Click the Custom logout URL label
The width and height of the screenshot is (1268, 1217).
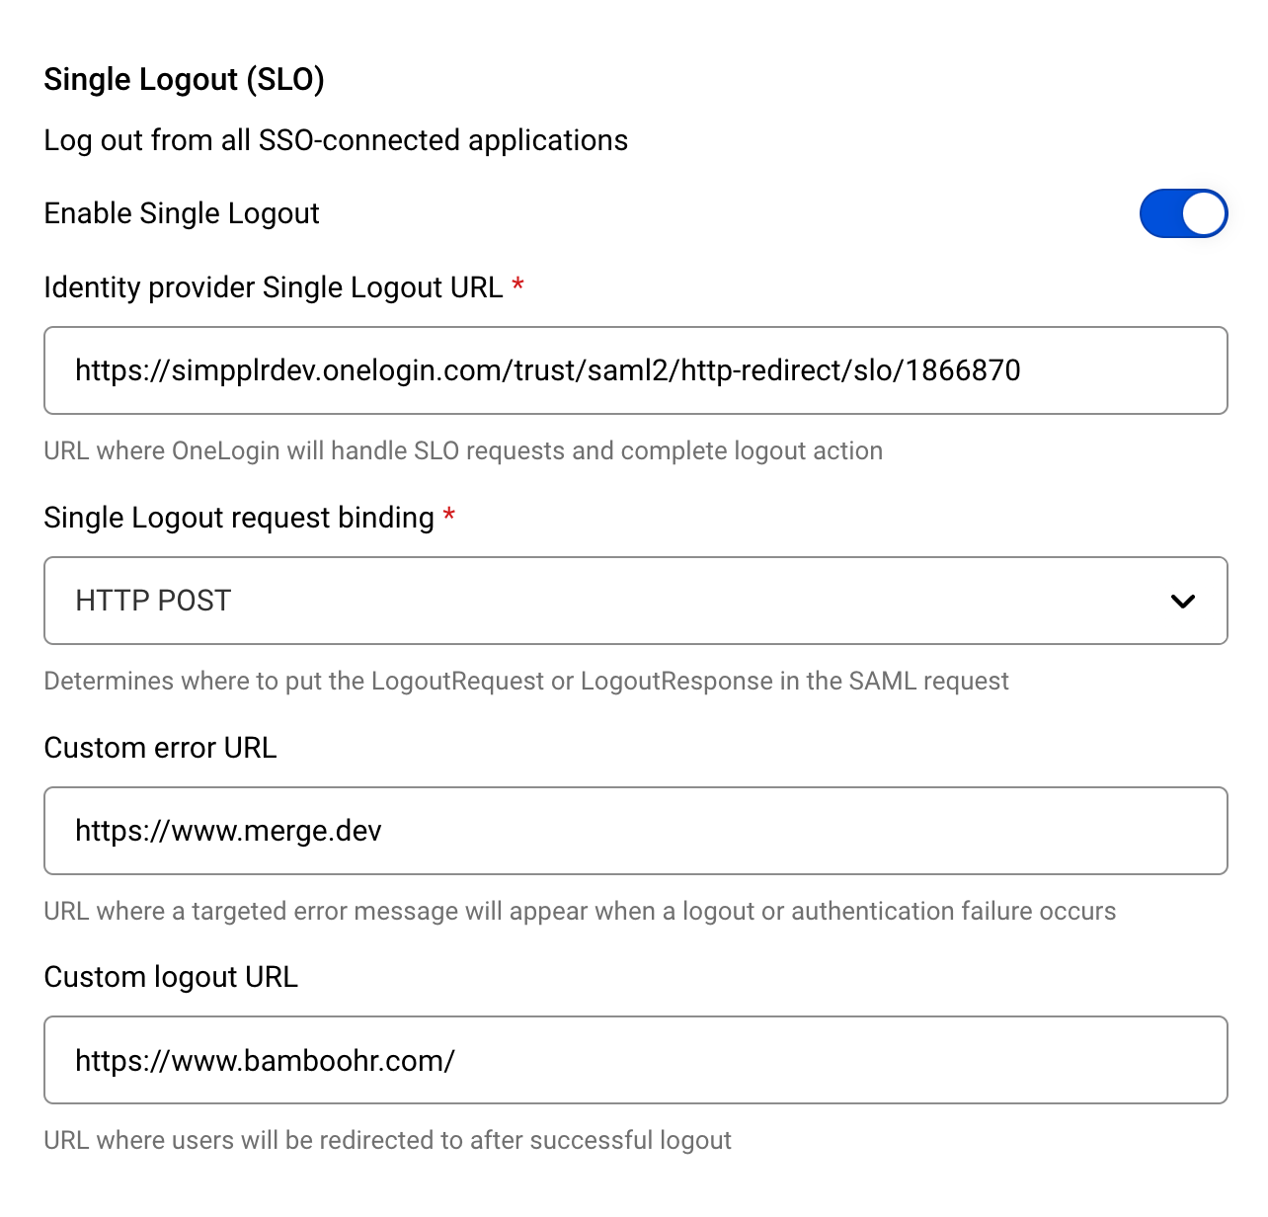click(x=171, y=977)
